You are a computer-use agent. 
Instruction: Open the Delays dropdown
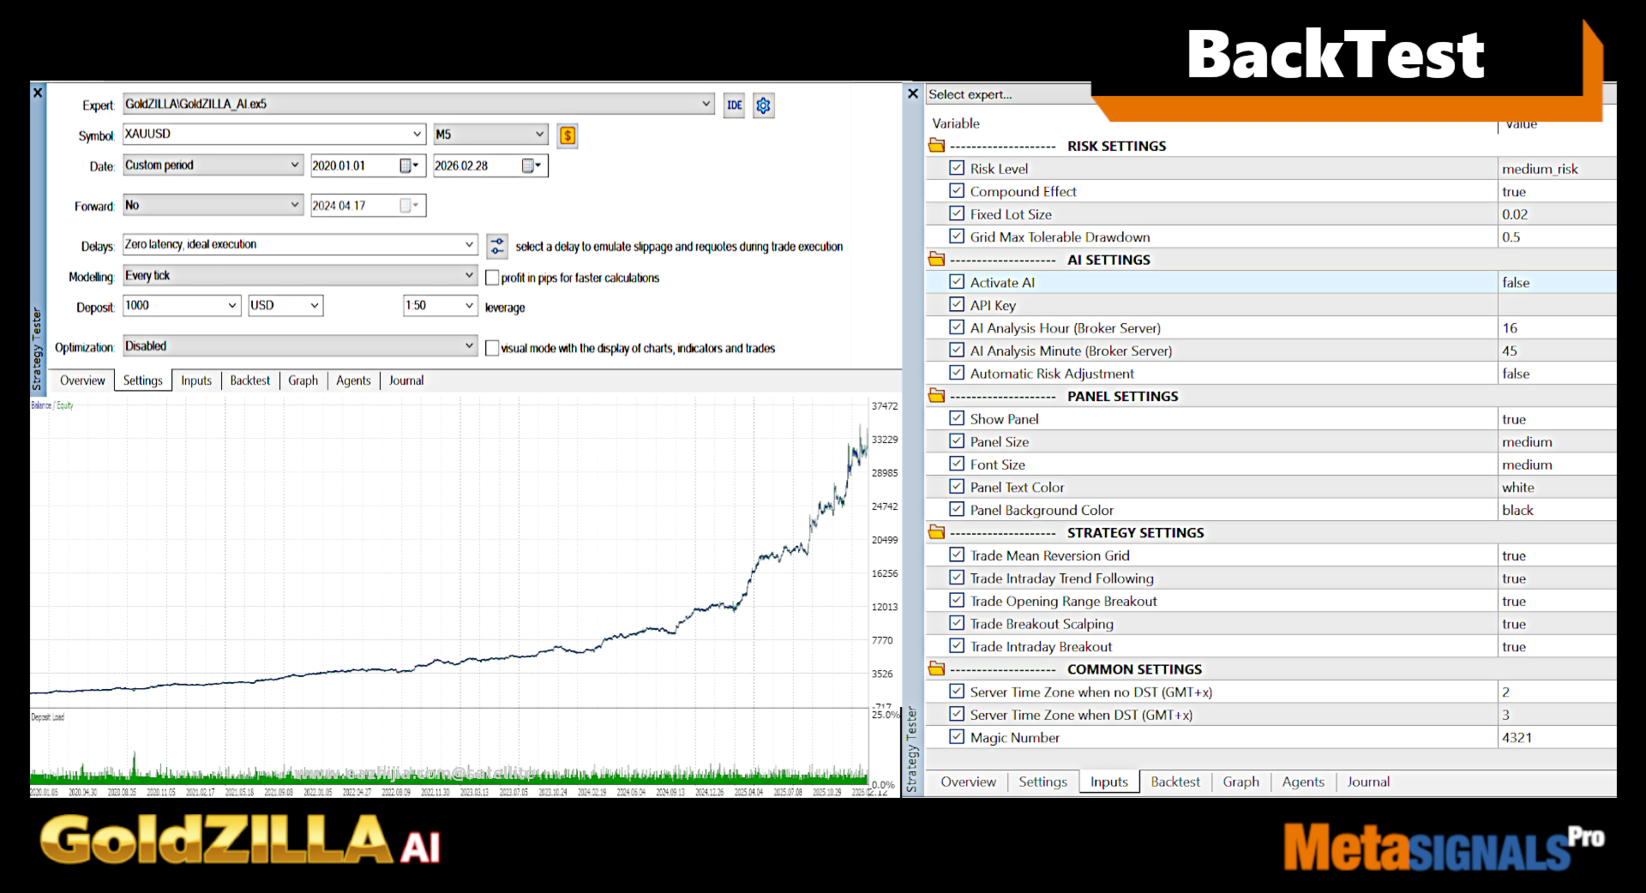tap(469, 244)
